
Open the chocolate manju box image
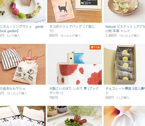124,64
